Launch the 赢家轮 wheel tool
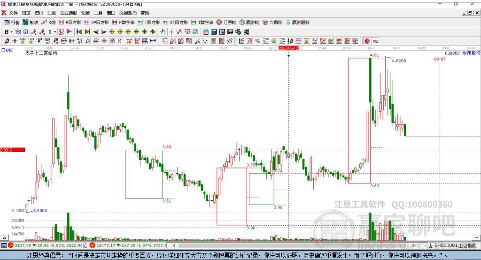The height and width of the screenshot is (260, 481). point(249,23)
